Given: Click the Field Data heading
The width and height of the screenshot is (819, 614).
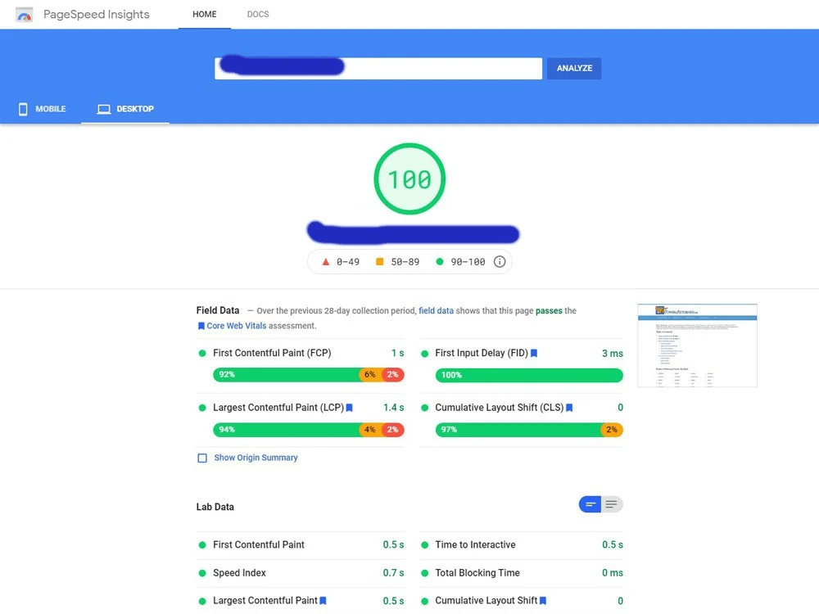Looking at the screenshot, I should pyautogui.click(x=218, y=310).
